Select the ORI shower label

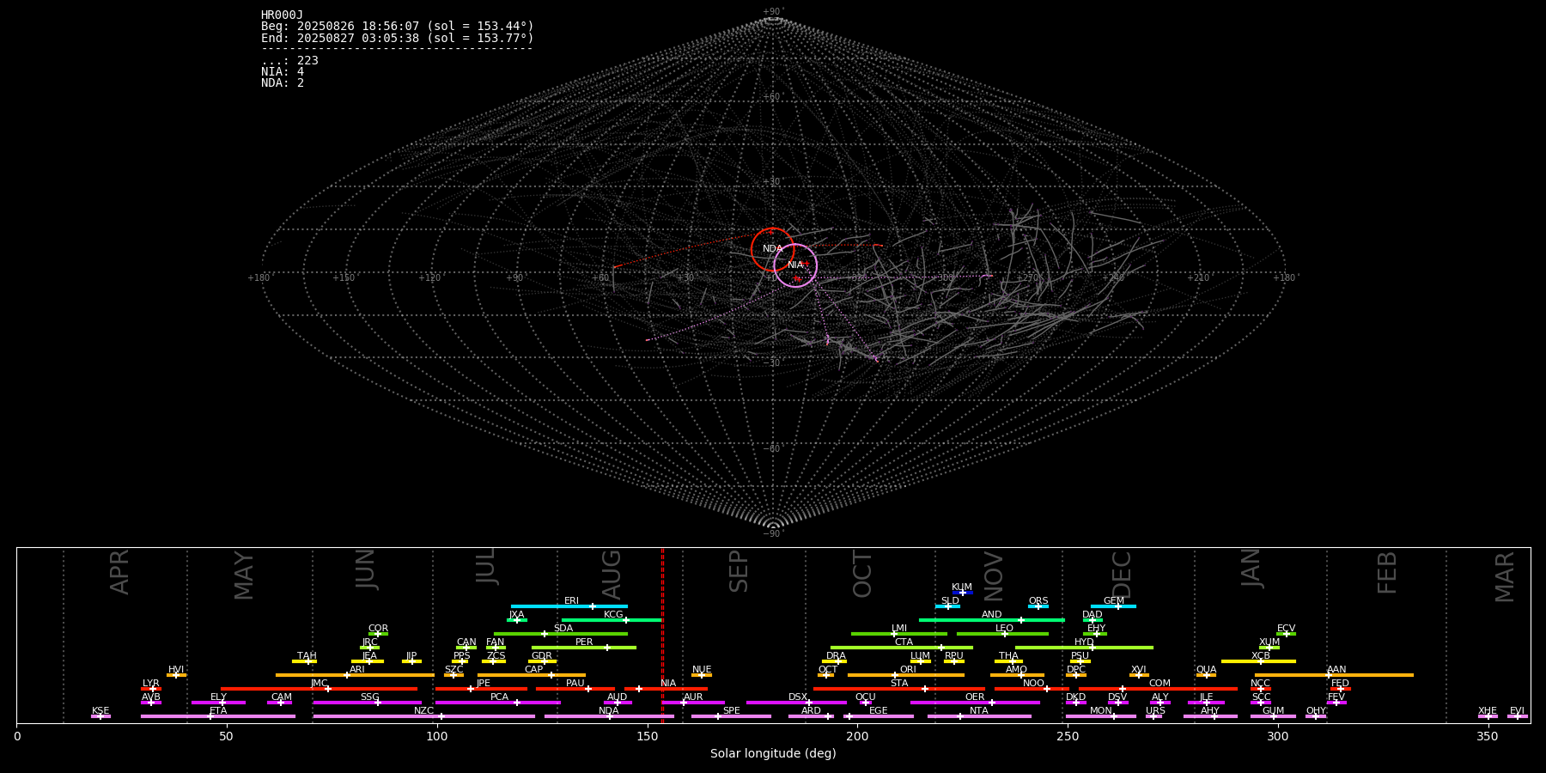point(908,669)
